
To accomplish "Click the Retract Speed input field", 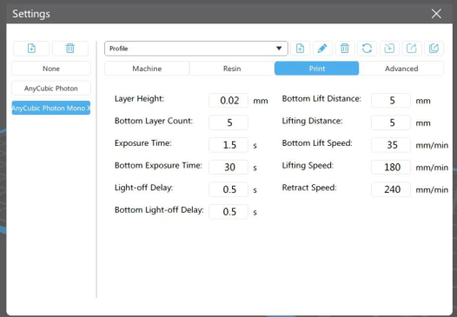I will tap(391, 189).
